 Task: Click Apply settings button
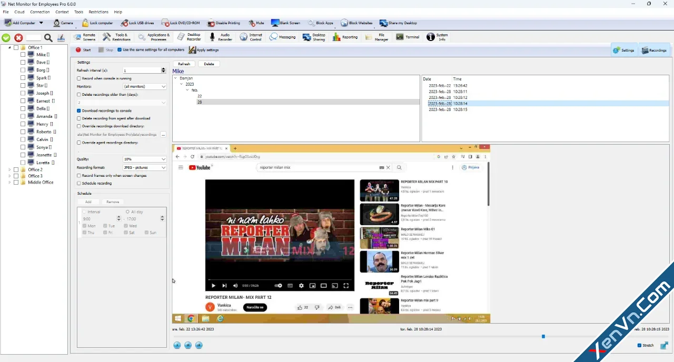204,50
